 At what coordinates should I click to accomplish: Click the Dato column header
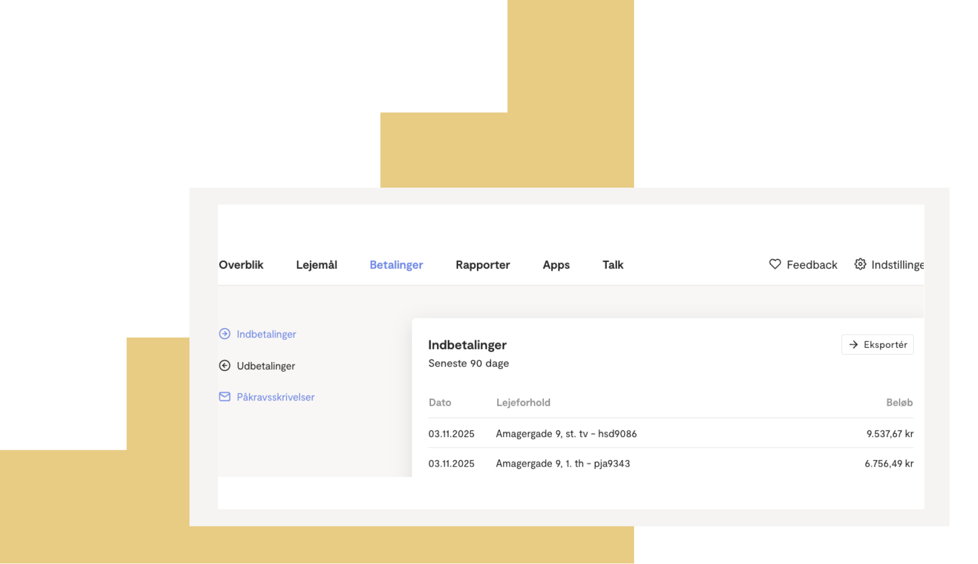[x=440, y=403]
